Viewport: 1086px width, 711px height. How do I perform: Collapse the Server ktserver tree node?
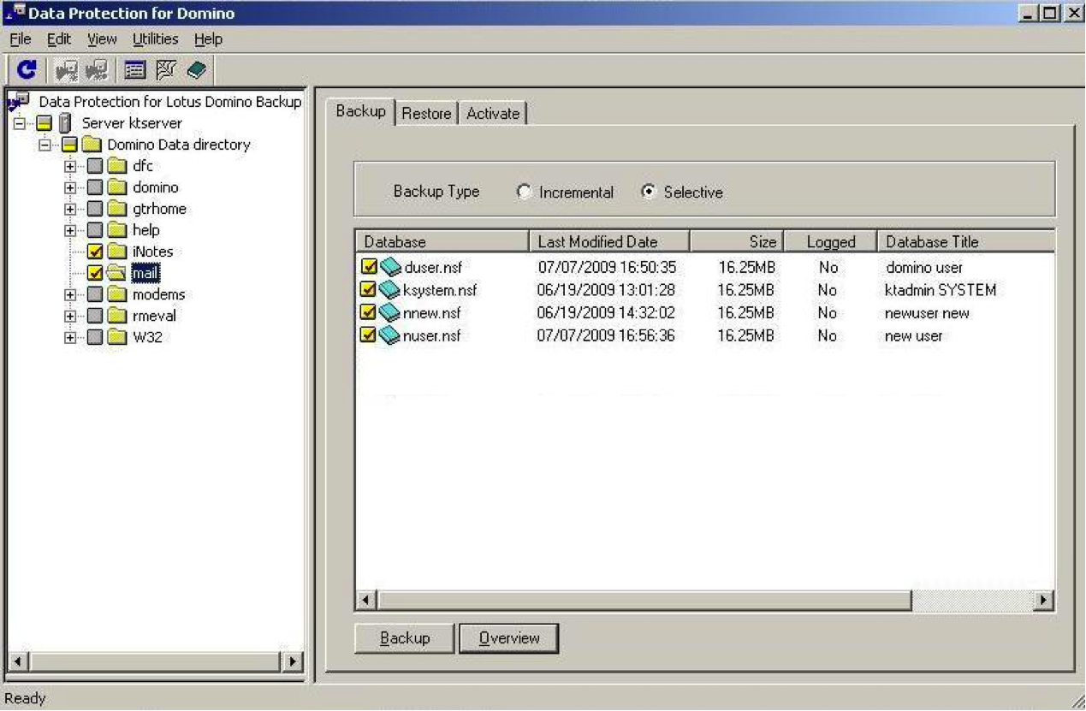tap(21, 123)
